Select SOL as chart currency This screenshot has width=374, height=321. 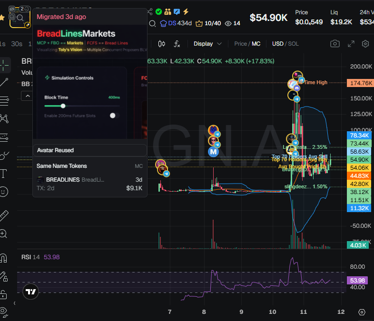[294, 44]
